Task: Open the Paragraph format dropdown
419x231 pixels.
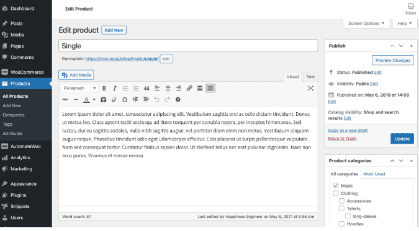Action: click(x=79, y=89)
